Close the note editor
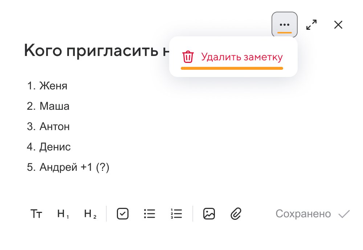 tap(338, 25)
